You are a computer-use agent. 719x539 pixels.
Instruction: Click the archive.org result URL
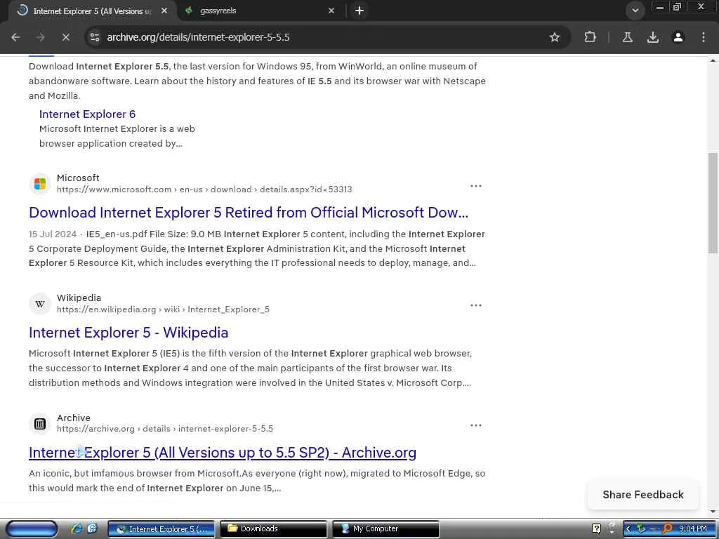click(165, 429)
